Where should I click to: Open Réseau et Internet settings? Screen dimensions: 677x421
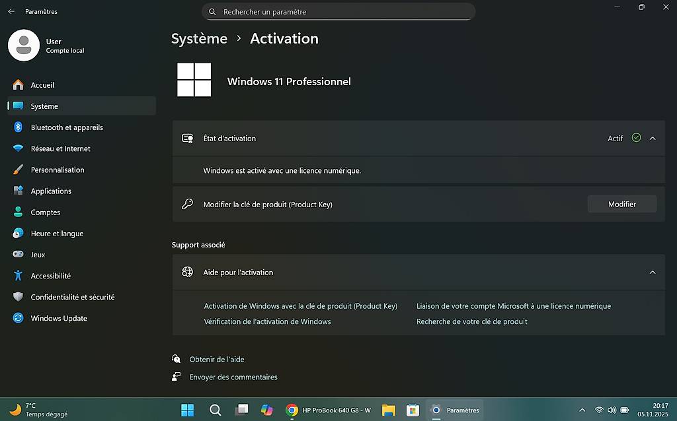tap(60, 148)
